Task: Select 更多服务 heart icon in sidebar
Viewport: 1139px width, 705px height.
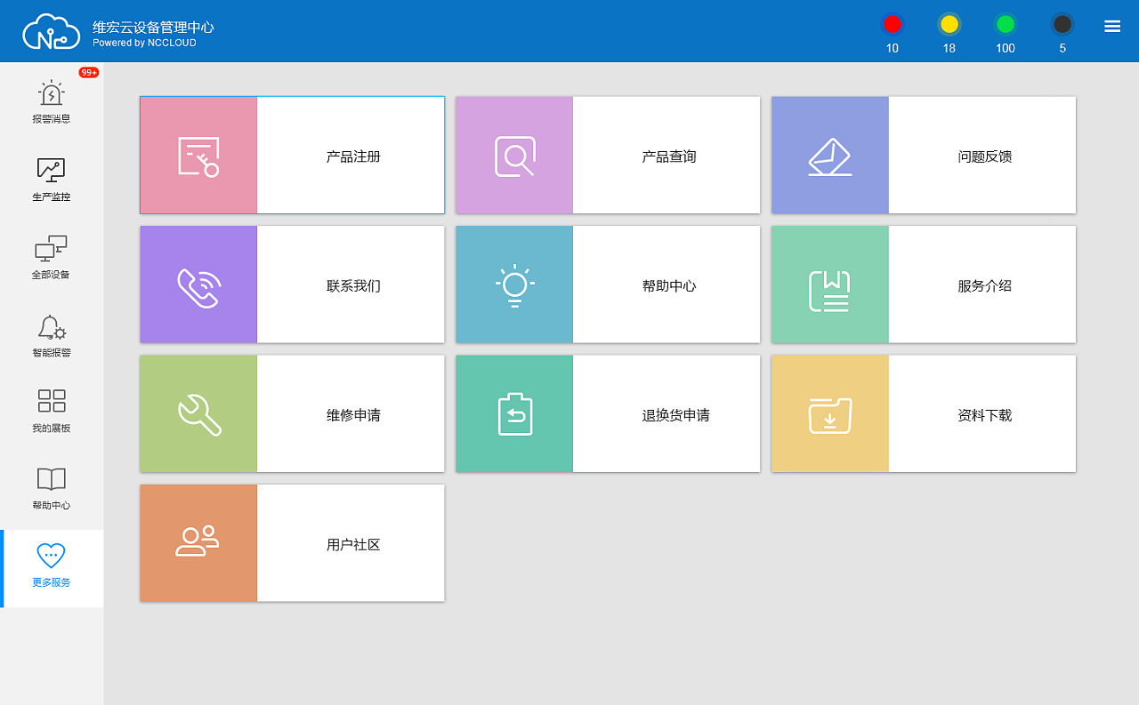Action: [x=52, y=557]
